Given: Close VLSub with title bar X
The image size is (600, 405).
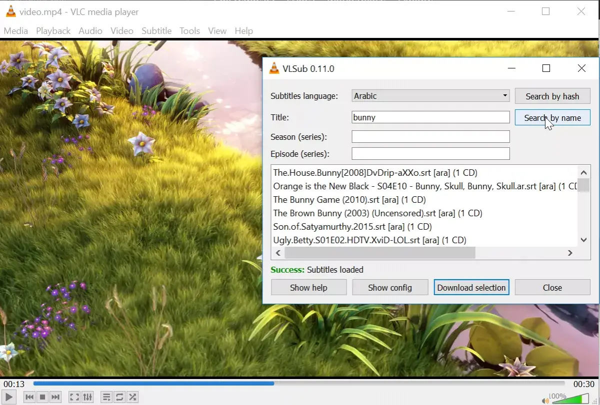Looking at the screenshot, I should pos(581,68).
